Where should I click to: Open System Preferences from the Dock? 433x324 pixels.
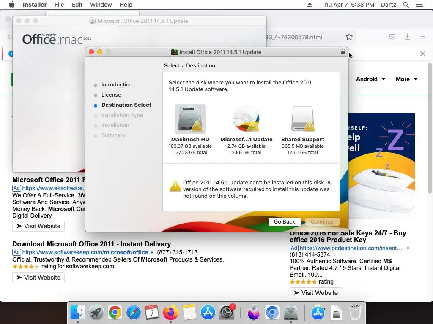(227, 312)
